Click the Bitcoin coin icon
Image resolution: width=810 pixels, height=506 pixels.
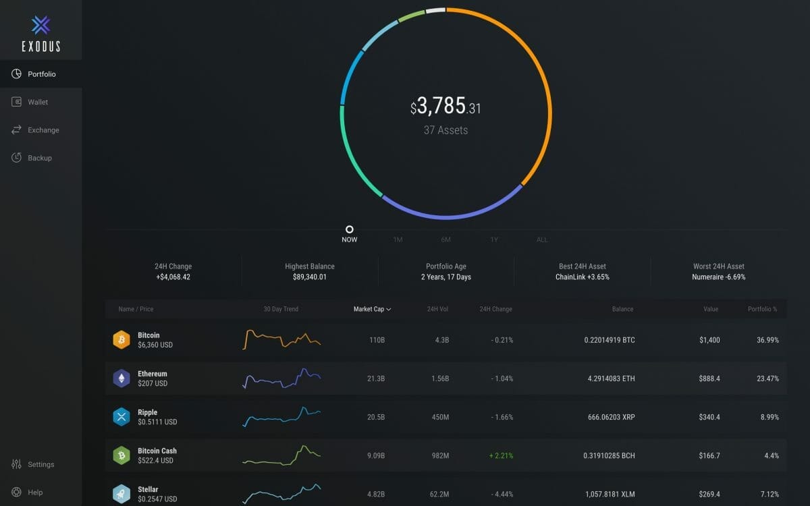click(122, 340)
